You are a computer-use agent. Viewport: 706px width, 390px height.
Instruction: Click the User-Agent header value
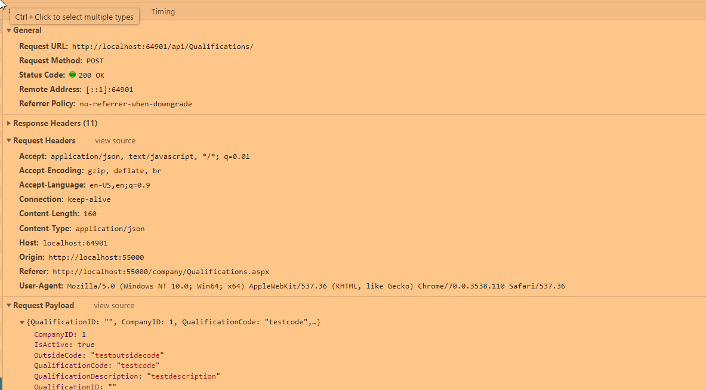click(316, 287)
